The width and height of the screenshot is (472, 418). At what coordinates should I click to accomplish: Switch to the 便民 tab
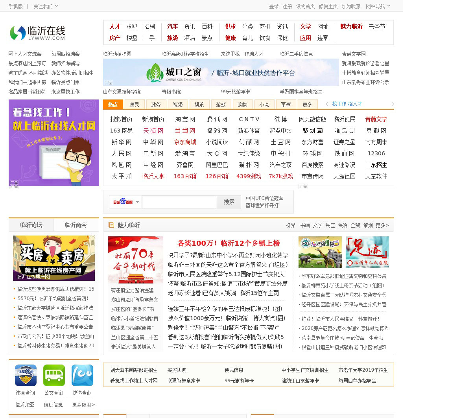pyautogui.click(x=135, y=105)
